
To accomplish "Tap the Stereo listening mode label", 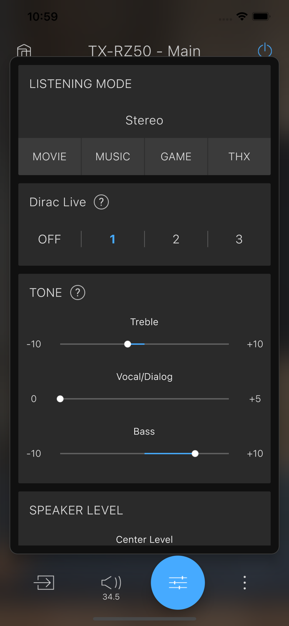I will [x=144, y=120].
